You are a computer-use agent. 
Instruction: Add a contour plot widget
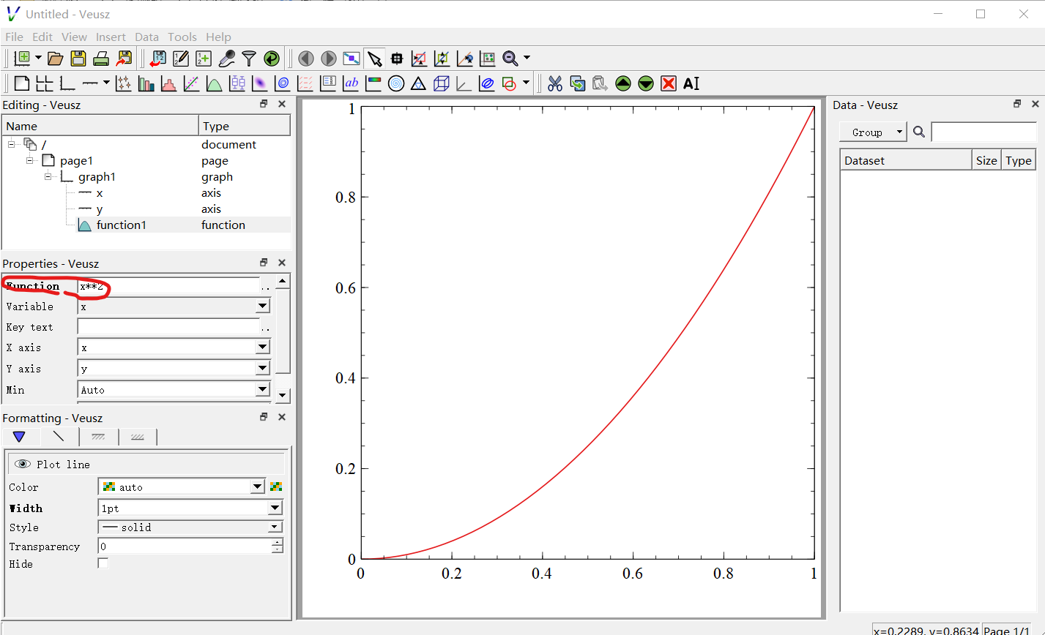tap(282, 83)
